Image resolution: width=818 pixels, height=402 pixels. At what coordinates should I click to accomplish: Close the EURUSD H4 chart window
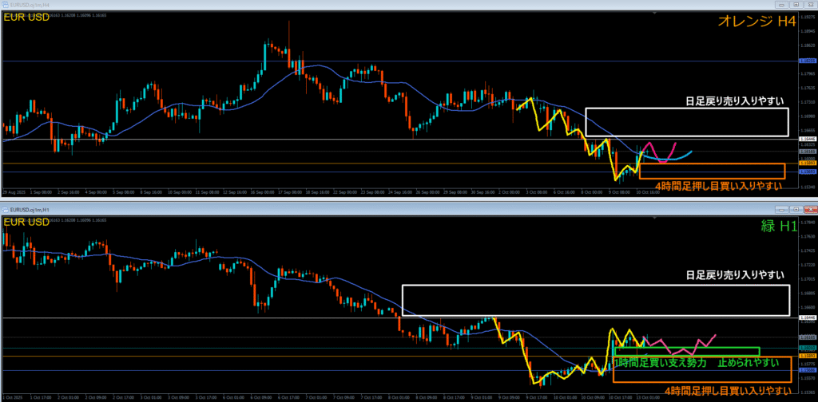(812, 4)
